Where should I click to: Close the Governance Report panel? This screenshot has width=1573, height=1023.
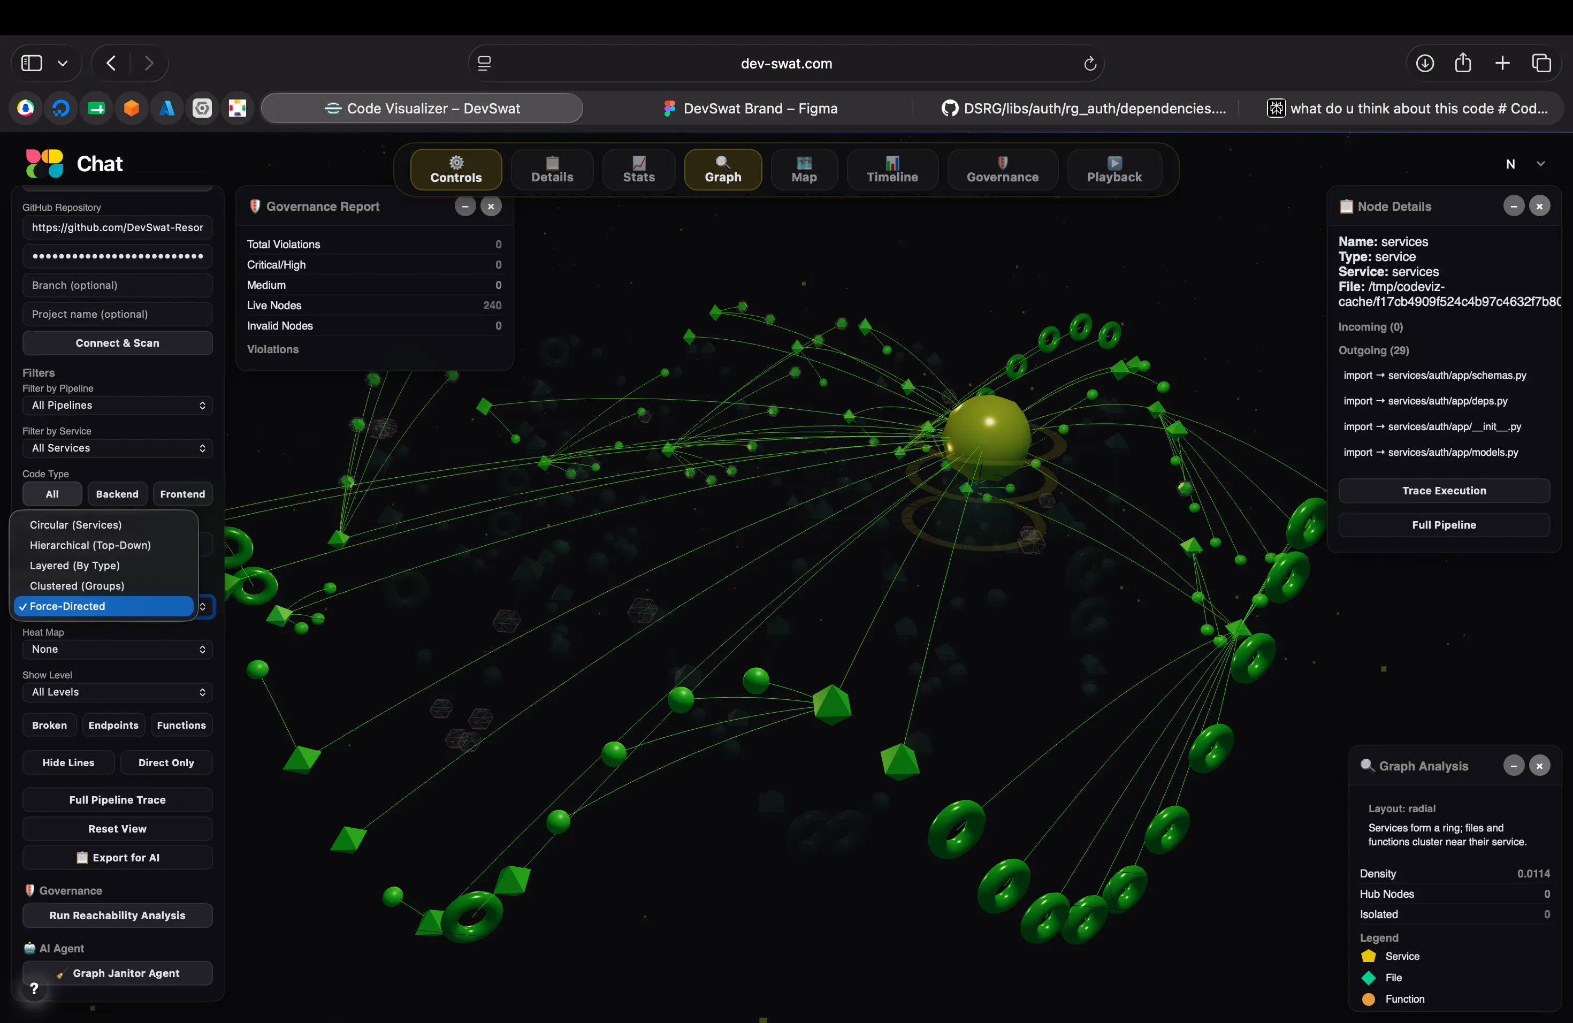pyautogui.click(x=491, y=206)
